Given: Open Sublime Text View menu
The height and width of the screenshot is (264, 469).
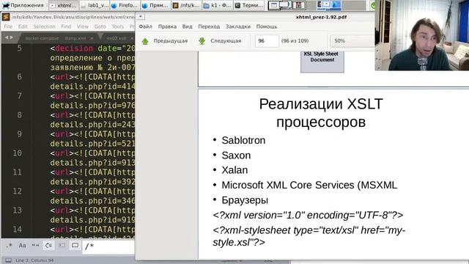Looking at the screenshot, I should coord(83,26).
